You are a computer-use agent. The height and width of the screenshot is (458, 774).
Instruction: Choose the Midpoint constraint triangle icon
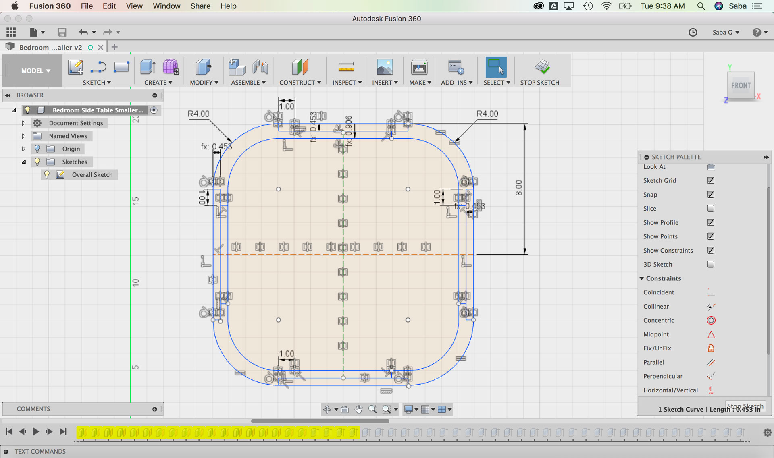click(x=711, y=334)
